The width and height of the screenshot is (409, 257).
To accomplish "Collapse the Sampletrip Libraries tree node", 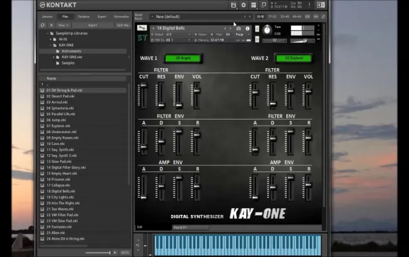I will pos(48,33).
